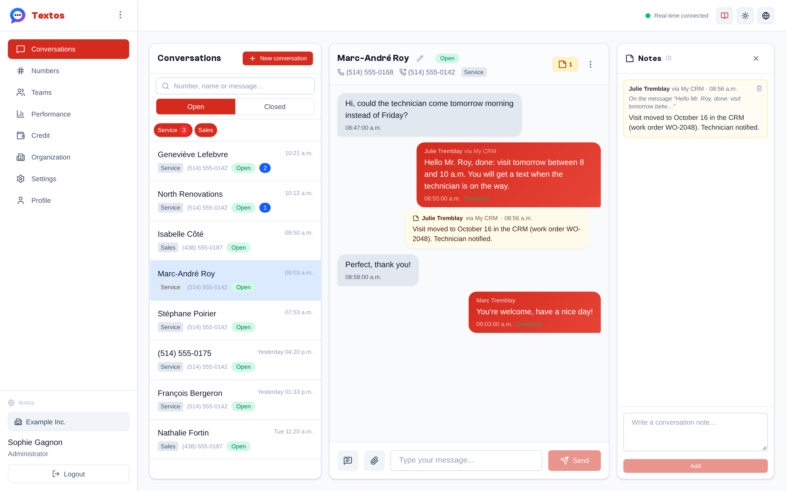Open the Teams section
The image size is (786, 491).
(x=68, y=92)
